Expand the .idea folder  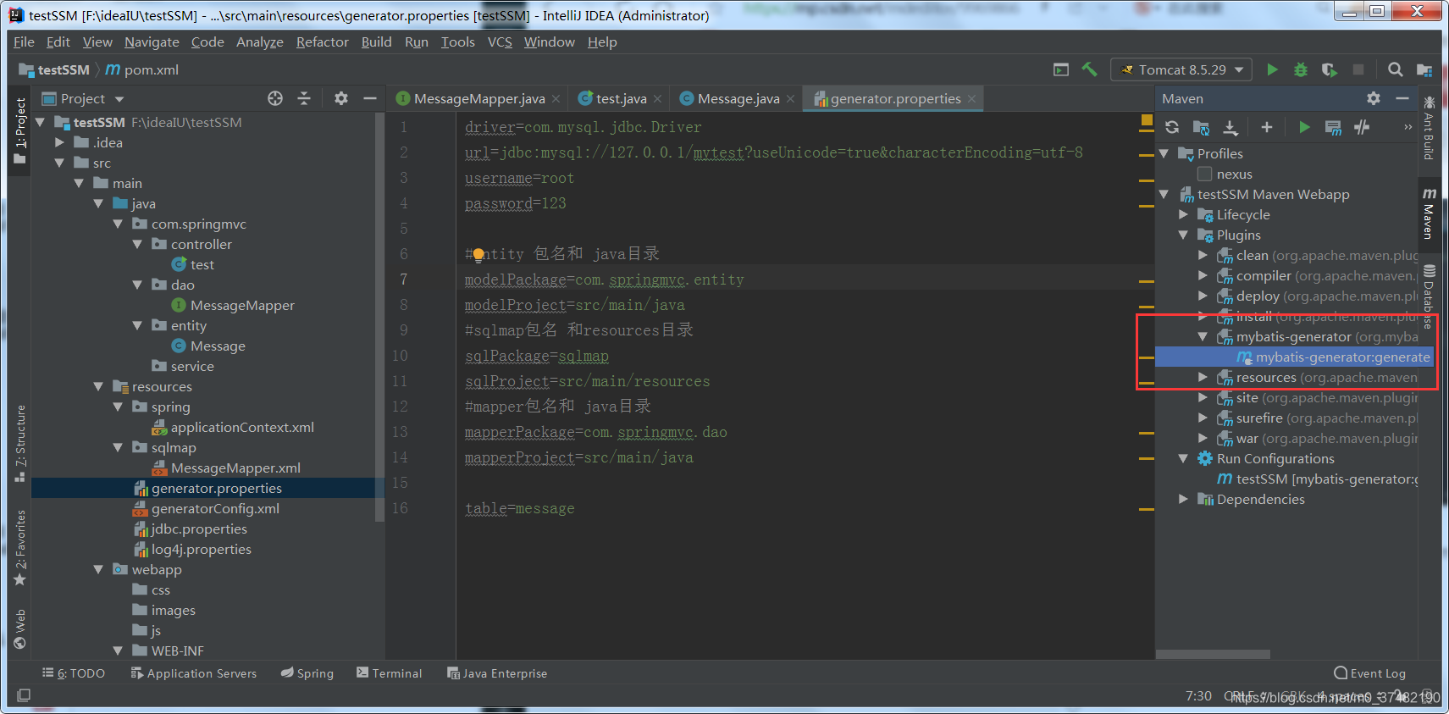[59, 142]
